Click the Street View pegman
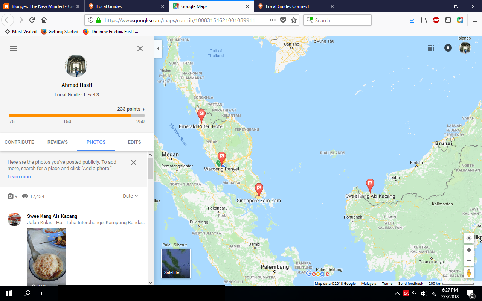The height and width of the screenshot is (301, 482). (x=469, y=273)
